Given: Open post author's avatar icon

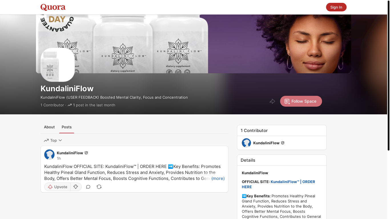Looking at the screenshot, I should coord(49,155).
